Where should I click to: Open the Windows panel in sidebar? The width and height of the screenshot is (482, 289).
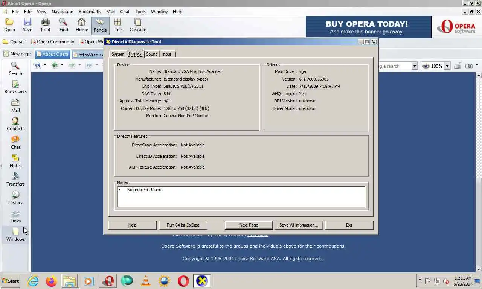15,235
